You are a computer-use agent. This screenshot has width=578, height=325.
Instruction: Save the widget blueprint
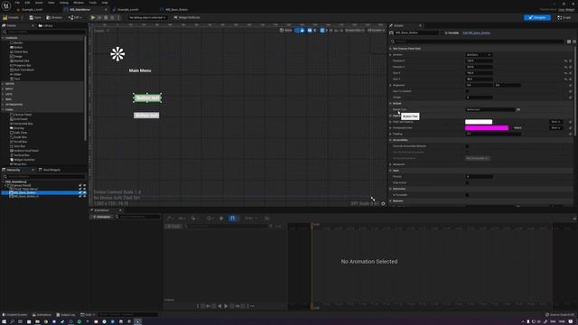pyautogui.click(x=35, y=17)
